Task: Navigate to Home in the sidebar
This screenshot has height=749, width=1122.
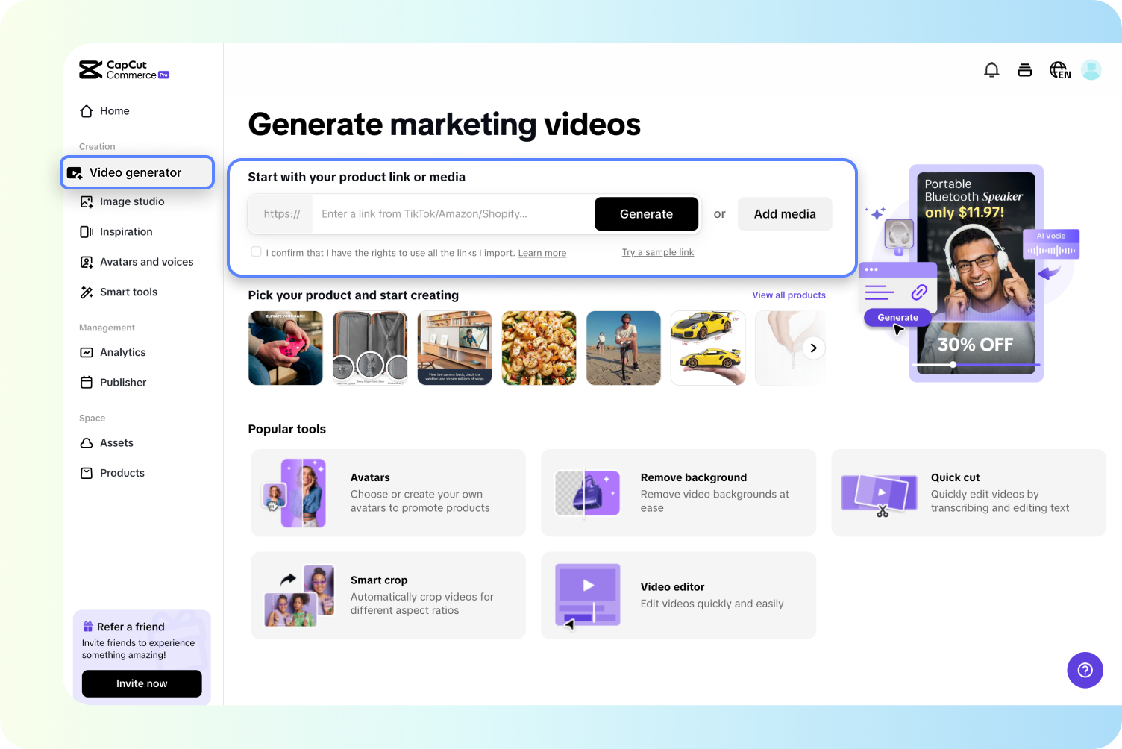Action: click(x=114, y=110)
